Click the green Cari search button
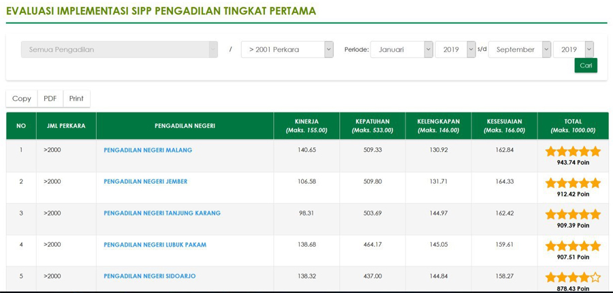 [x=586, y=65]
